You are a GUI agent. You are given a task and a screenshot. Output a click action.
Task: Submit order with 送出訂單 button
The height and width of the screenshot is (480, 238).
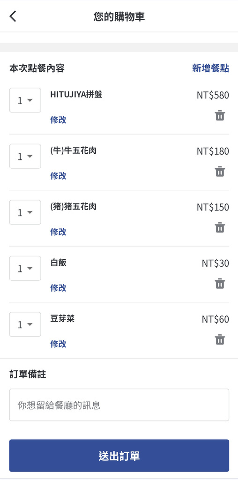point(119,456)
